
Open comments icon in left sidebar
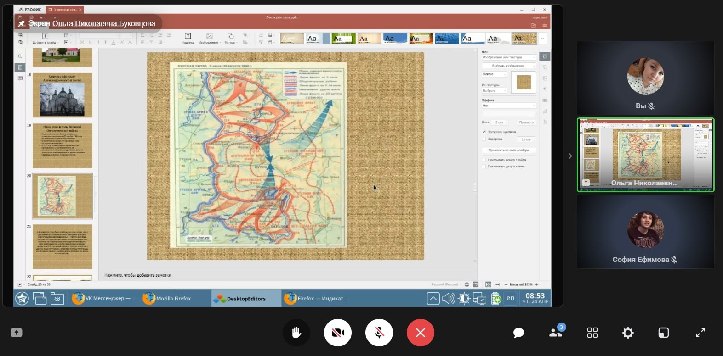click(20, 78)
